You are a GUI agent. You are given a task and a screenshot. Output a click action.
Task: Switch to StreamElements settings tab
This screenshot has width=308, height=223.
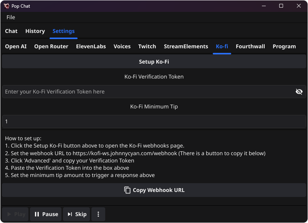click(x=186, y=46)
